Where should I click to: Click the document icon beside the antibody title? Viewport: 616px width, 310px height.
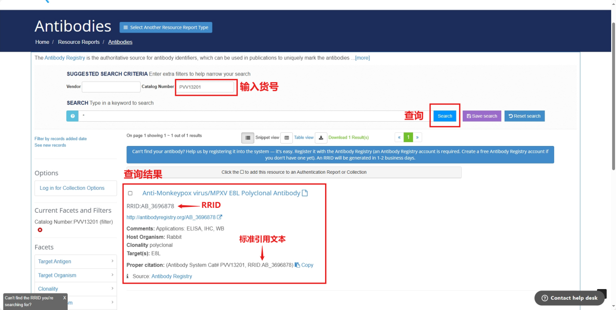click(305, 193)
